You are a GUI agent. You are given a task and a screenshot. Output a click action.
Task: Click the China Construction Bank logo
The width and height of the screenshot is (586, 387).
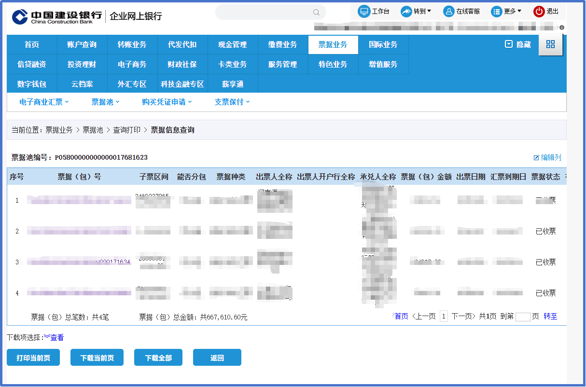(20, 16)
